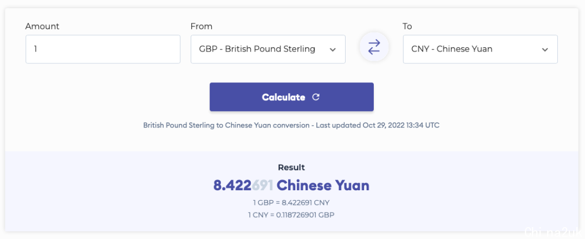Click the watermark in bottom-right corner
This screenshot has width=585, height=239.
click(553, 231)
